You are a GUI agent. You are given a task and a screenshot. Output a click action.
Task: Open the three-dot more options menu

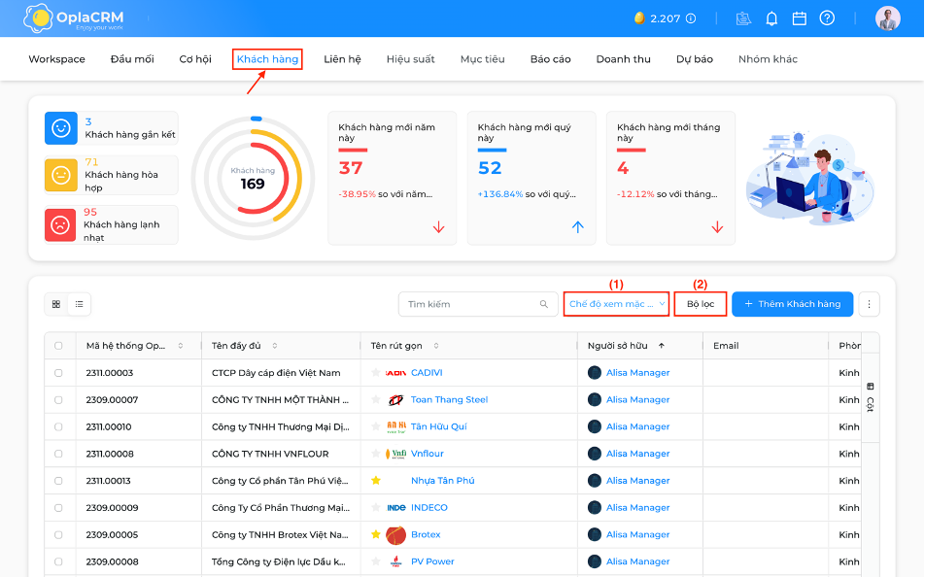point(869,304)
